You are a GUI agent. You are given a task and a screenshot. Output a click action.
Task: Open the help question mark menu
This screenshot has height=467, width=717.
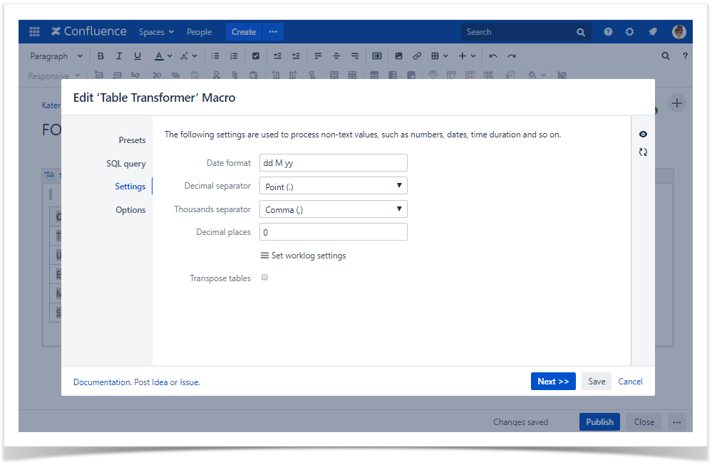coord(608,32)
